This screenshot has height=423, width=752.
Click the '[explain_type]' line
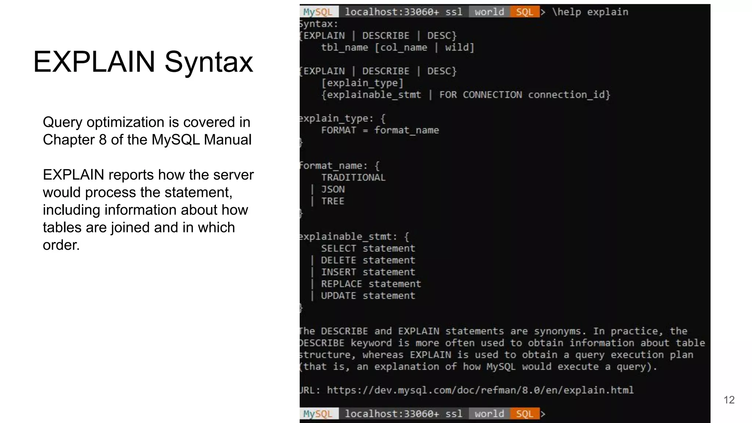[x=362, y=83]
